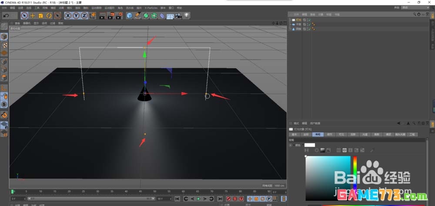Toggle Viewport Solo S icon
This screenshot has height=206, width=435.
tap(4, 105)
